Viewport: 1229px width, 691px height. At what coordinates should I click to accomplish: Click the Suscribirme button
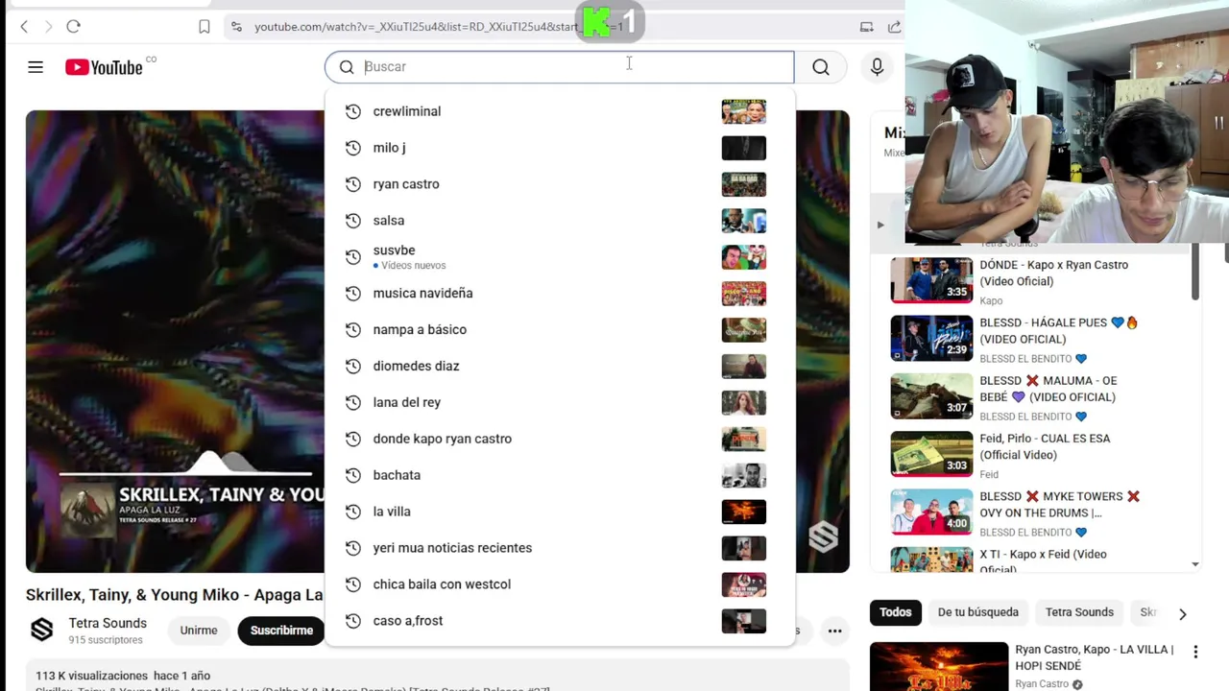point(281,631)
